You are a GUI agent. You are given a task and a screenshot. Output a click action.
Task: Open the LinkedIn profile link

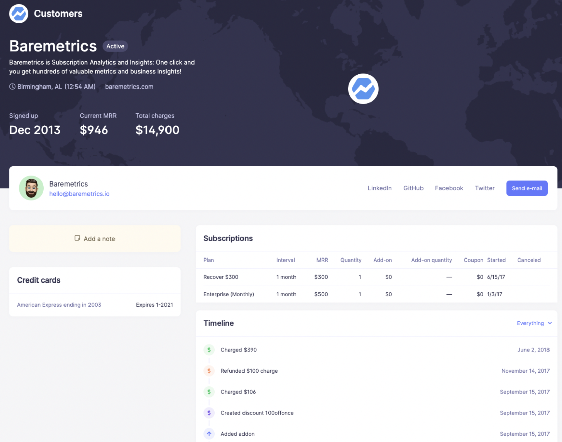click(x=379, y=188)
